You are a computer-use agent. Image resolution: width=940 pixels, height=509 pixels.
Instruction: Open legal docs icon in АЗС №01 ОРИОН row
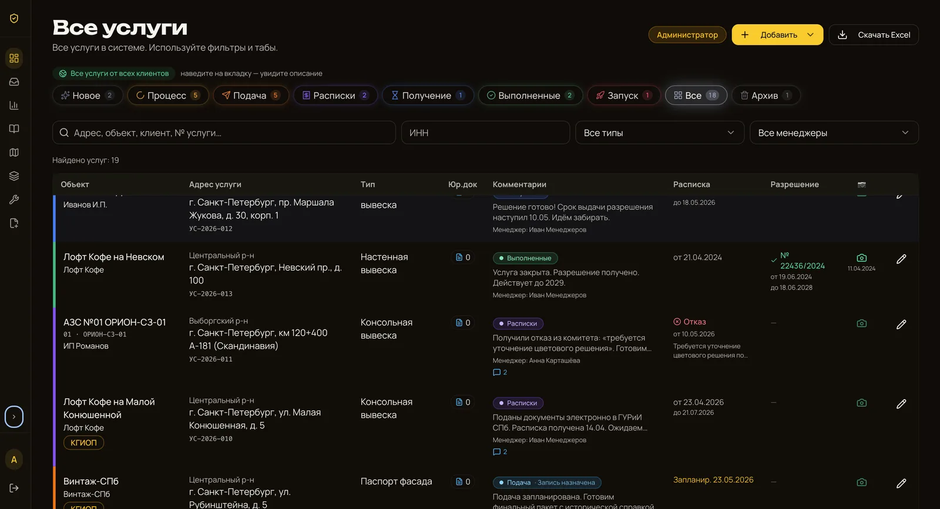[x=463, y=322]
